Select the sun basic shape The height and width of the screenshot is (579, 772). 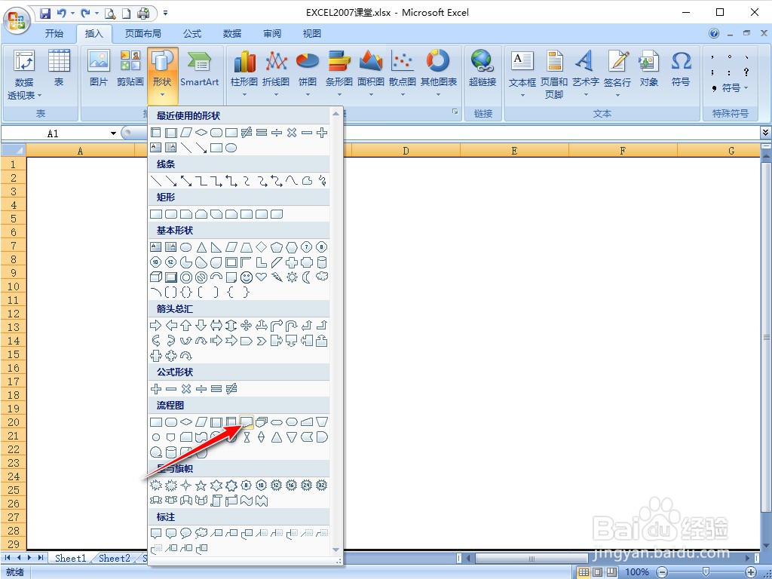[292, 277]
